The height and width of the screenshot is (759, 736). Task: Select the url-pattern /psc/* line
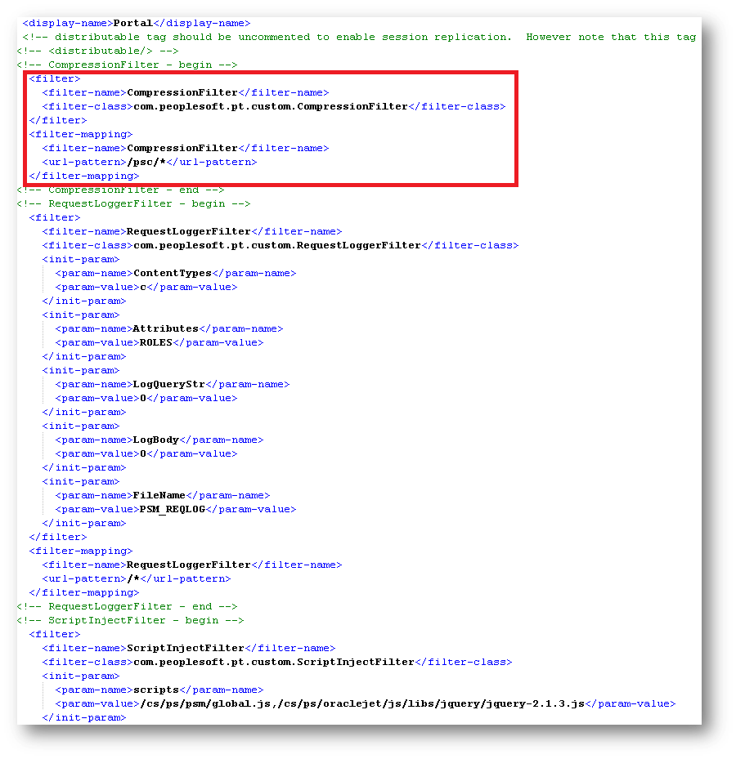(x=149, y=162)
